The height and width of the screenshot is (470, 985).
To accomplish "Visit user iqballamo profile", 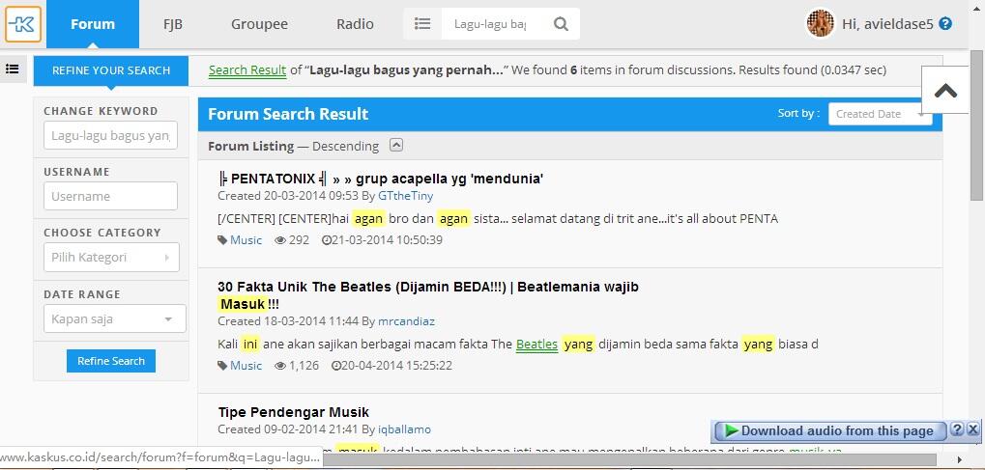I will click(x=405, y=429).
